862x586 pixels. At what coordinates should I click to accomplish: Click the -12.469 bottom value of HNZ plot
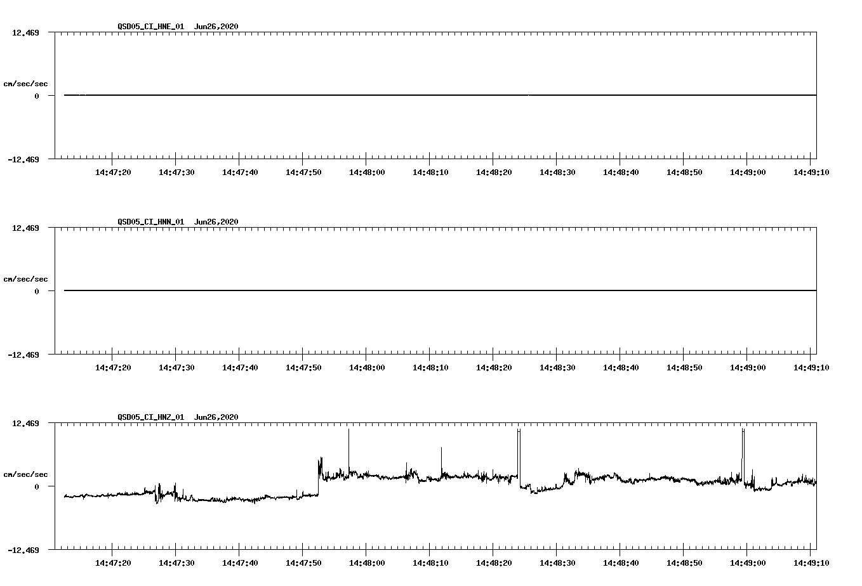(x=23, y=550)
